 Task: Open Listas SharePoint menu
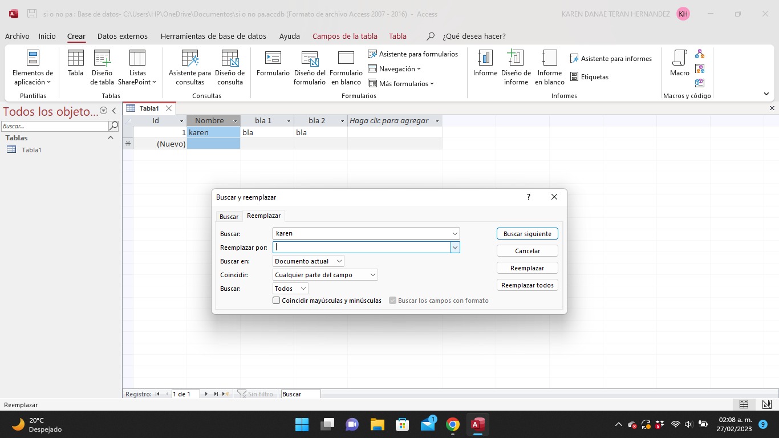tap(137, 67)
